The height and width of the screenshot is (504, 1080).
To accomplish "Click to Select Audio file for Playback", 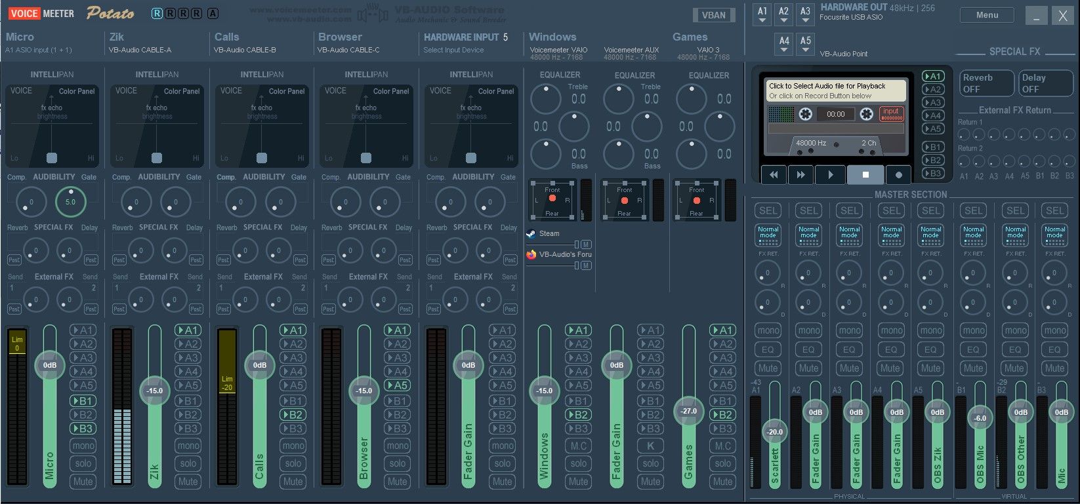I will click(837, 90).
